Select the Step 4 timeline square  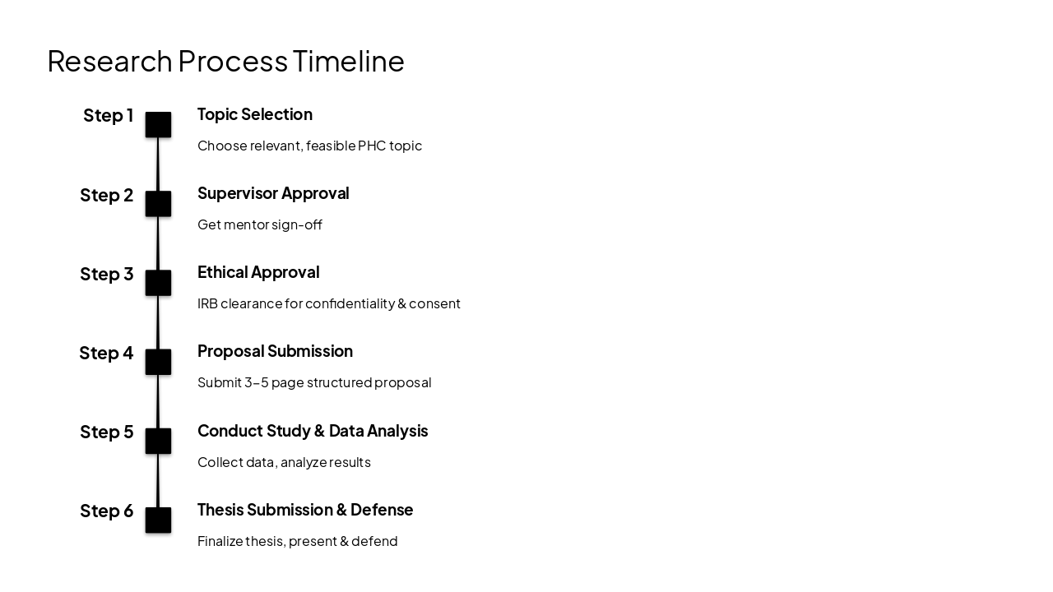pyautogui.click(x=158, y=362)
